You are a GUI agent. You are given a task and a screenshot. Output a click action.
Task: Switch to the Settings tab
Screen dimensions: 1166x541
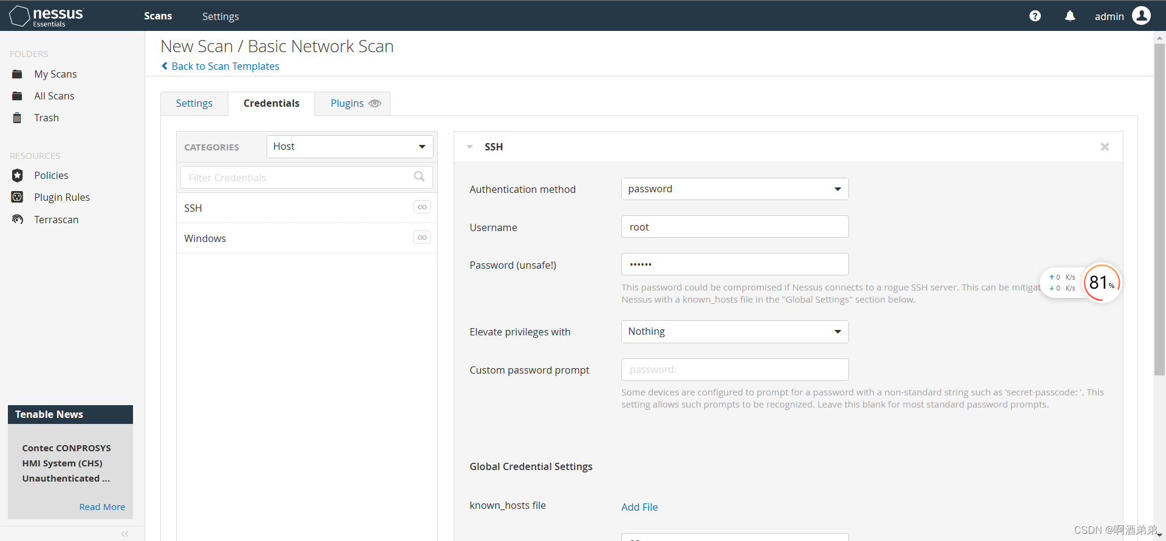pyautogui.click(x=194, y=103)
